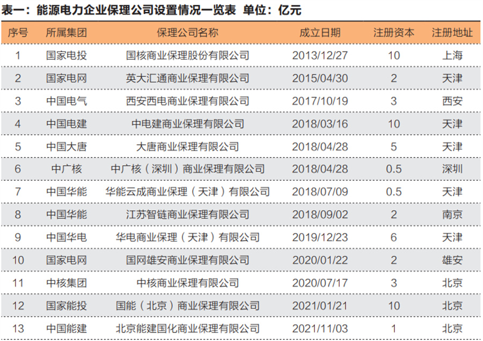Select cell 国家电投
The height and width of the screenshot is (341, 483).
(x=66, y=55)
